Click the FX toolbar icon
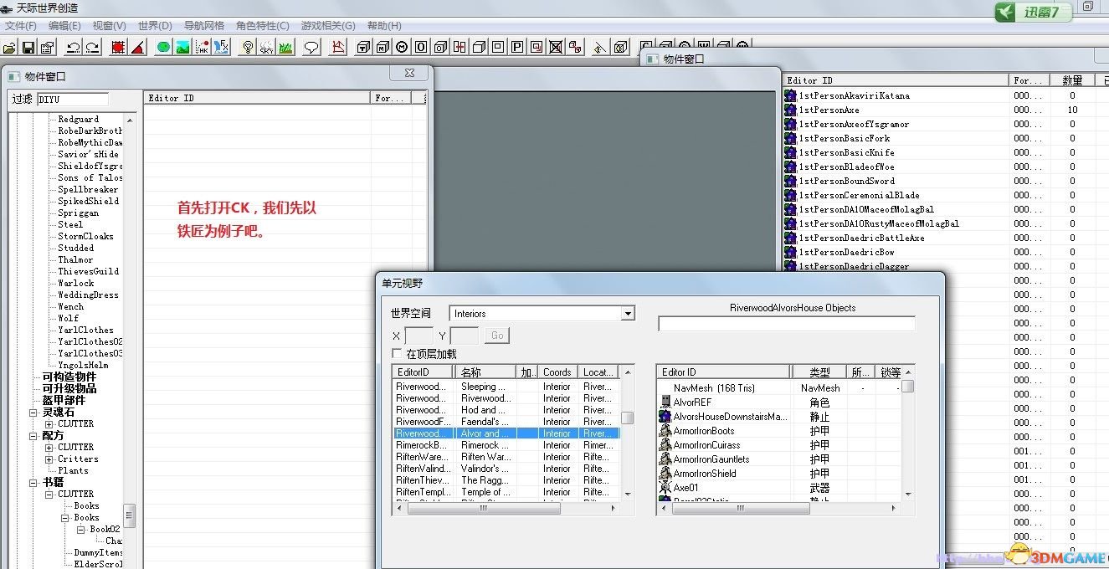Viewport: 1109px width, 569px height. (x=223, y=47)
